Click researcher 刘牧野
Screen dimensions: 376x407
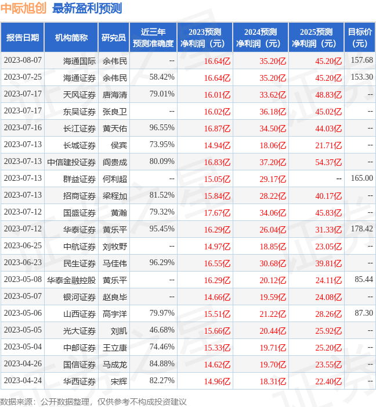click(115, 247)
